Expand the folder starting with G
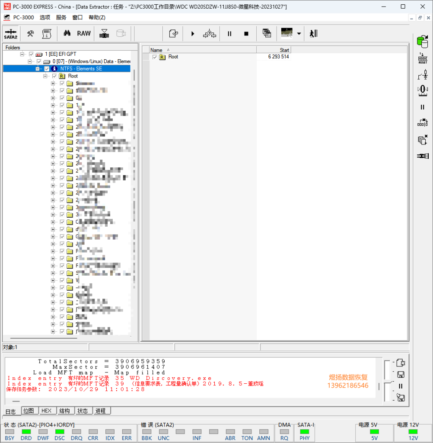 click(x=53, y=237)
